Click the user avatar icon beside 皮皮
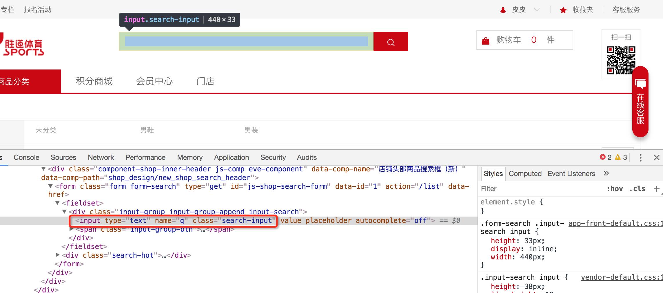This screenshot has height=293, width=663. click(x=503, y=10)
